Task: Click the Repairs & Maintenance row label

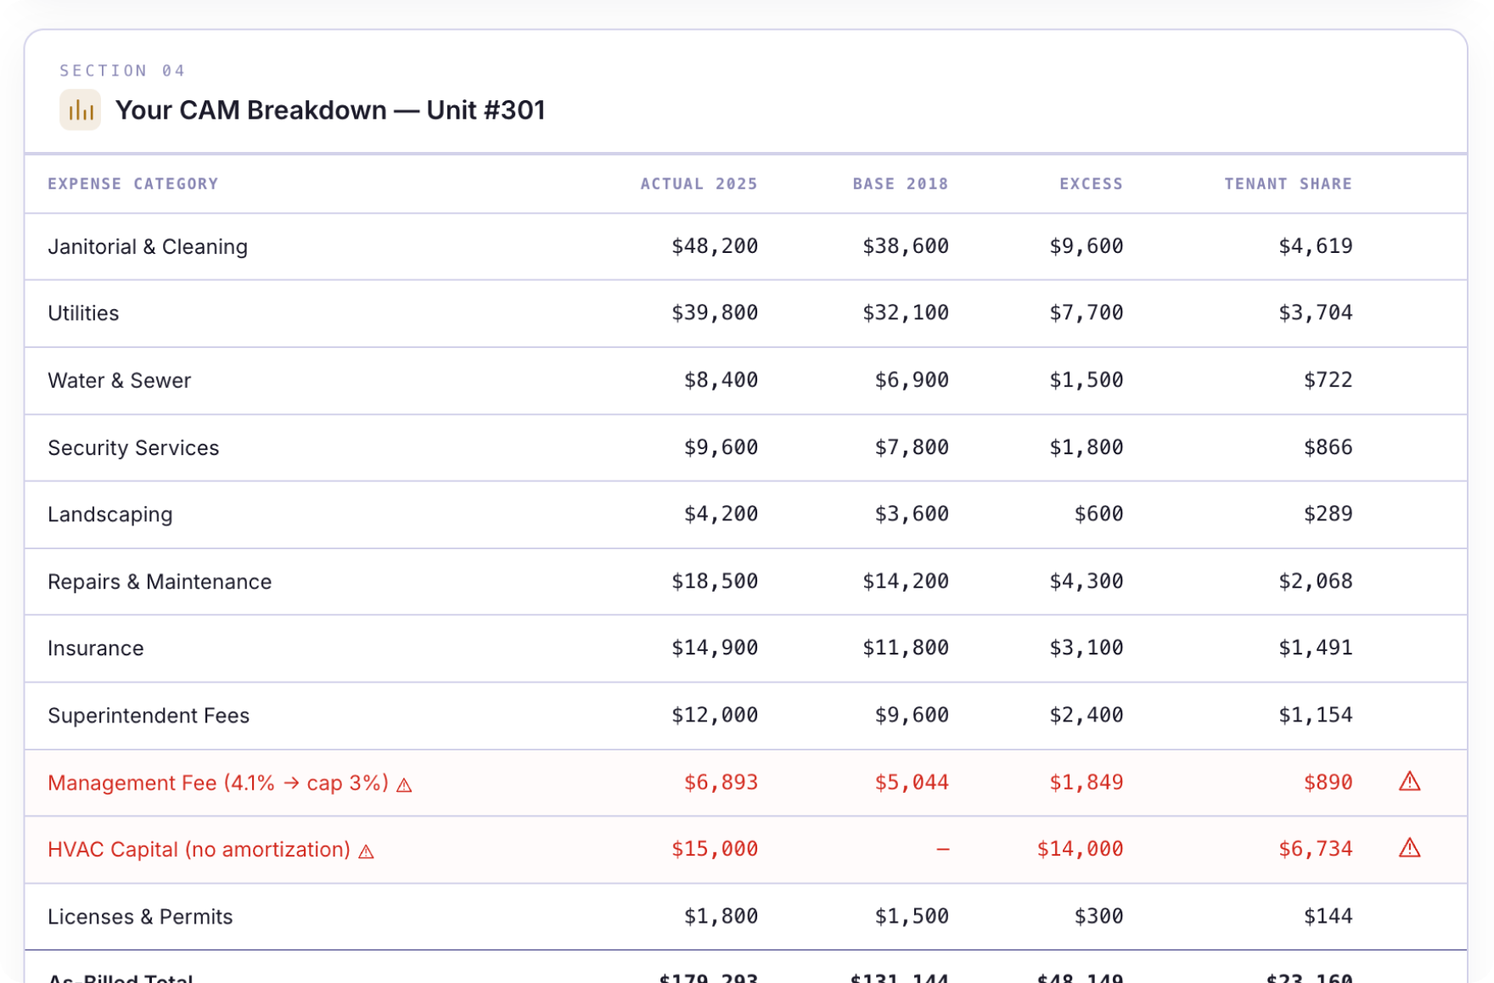Action: pyautogui.click(x=160, y=581)
